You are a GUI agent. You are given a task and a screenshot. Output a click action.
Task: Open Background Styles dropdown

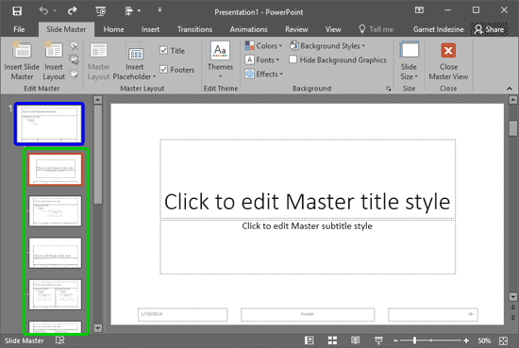coord(326,45)
